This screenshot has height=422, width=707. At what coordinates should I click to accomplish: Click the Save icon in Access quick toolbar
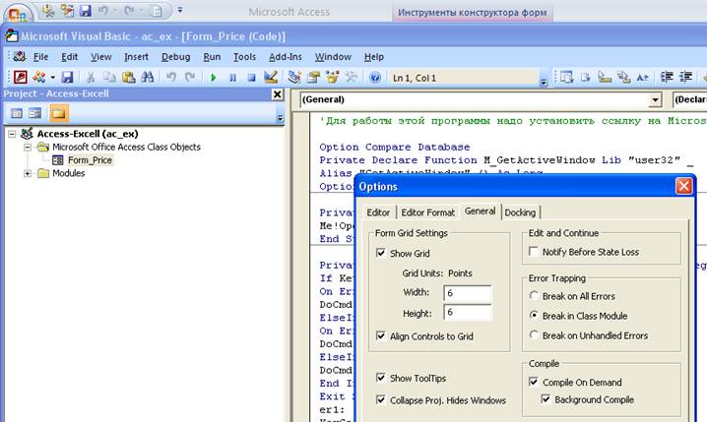(86, 11)
